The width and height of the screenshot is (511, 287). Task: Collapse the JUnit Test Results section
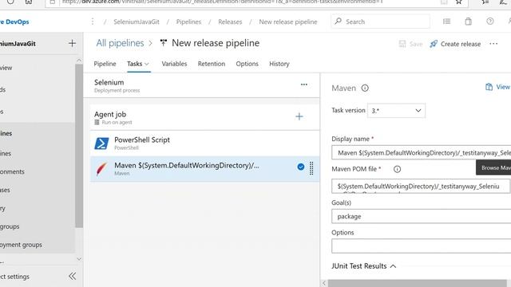tap(393, 266)
